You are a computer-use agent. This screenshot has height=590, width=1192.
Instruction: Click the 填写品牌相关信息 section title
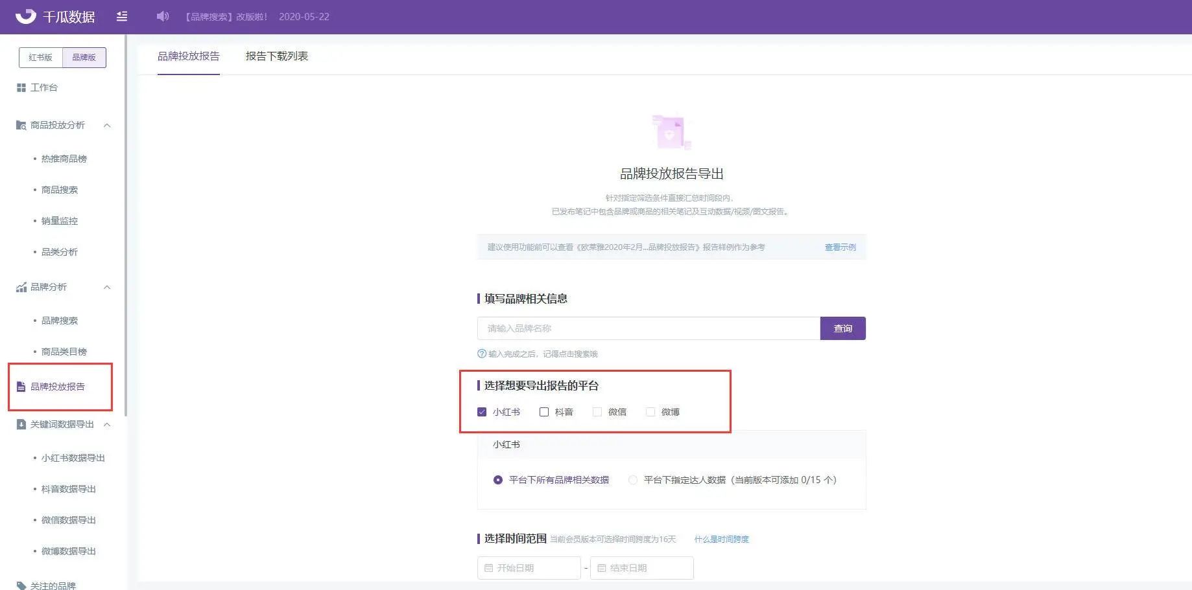pyautogui.click(x=526, y=299)
